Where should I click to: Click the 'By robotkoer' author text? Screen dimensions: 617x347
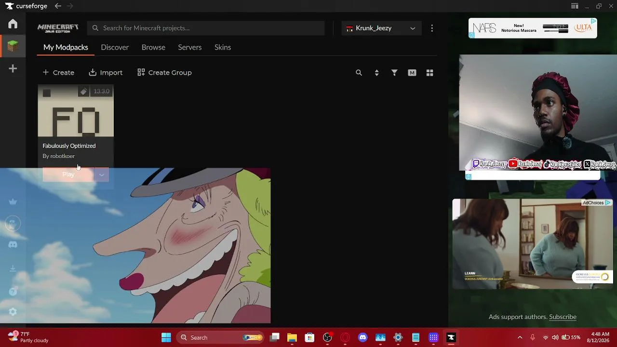coord(59,156)
